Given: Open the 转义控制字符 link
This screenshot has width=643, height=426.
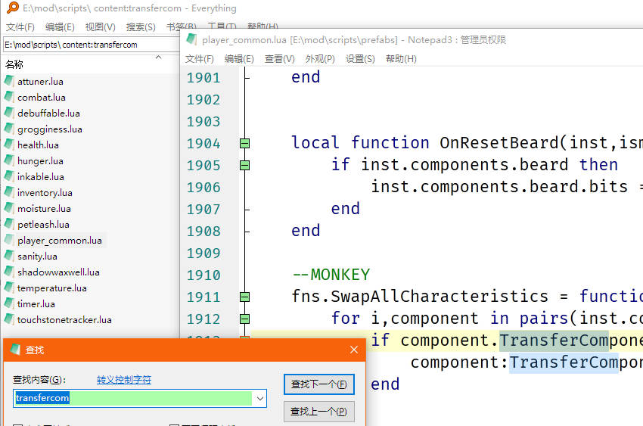Looking at the screenshot, I should tap(124, 380).
